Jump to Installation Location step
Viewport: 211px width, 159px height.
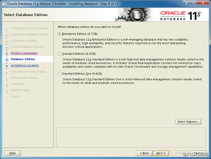click(x=25, y=65)
